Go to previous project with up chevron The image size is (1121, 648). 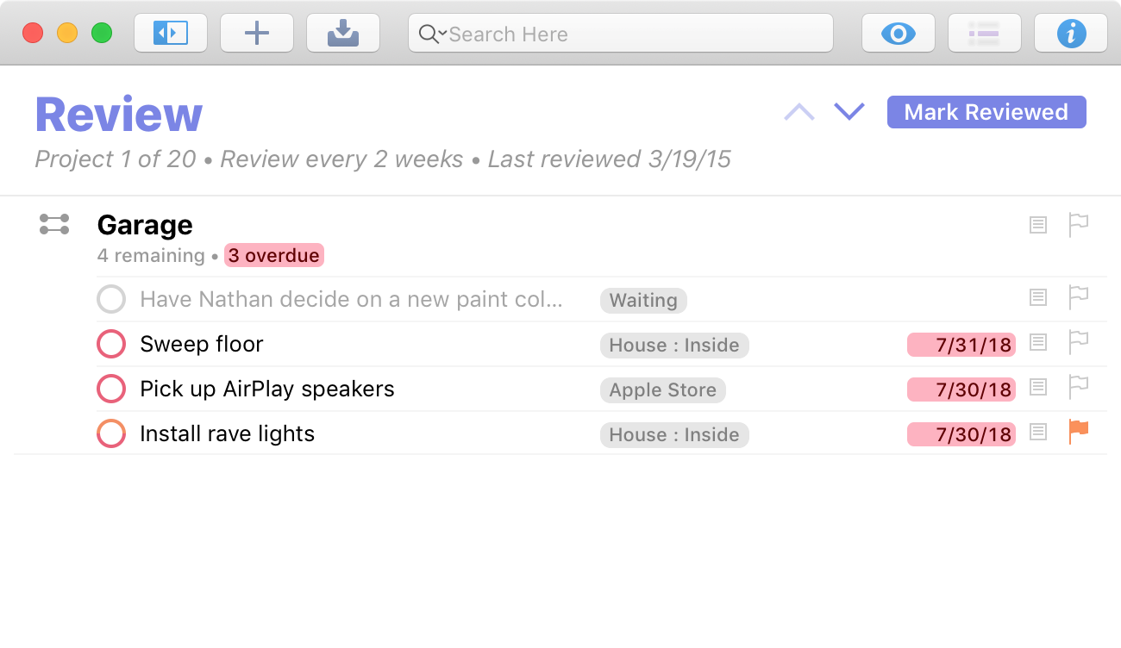(x=799, y=112)
